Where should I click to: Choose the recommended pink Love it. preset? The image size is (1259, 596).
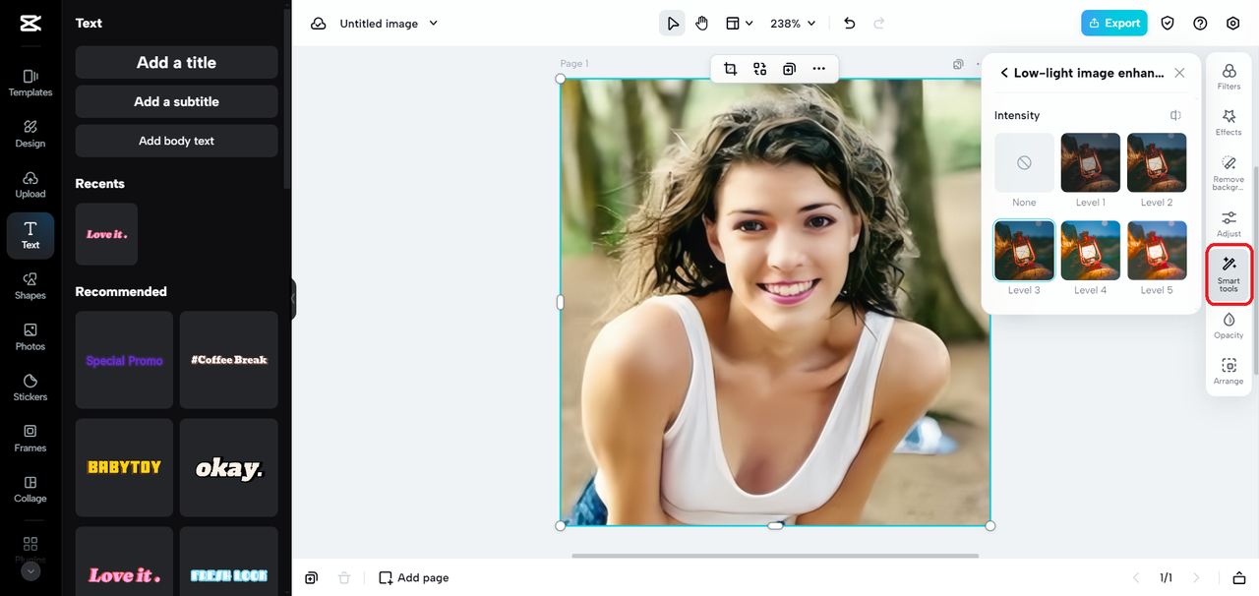124,562
